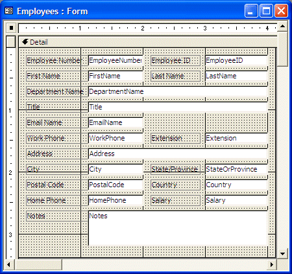The width and height of the screenshot is (292, 274).
Task: Select the Notes text box
Action: 178,228
